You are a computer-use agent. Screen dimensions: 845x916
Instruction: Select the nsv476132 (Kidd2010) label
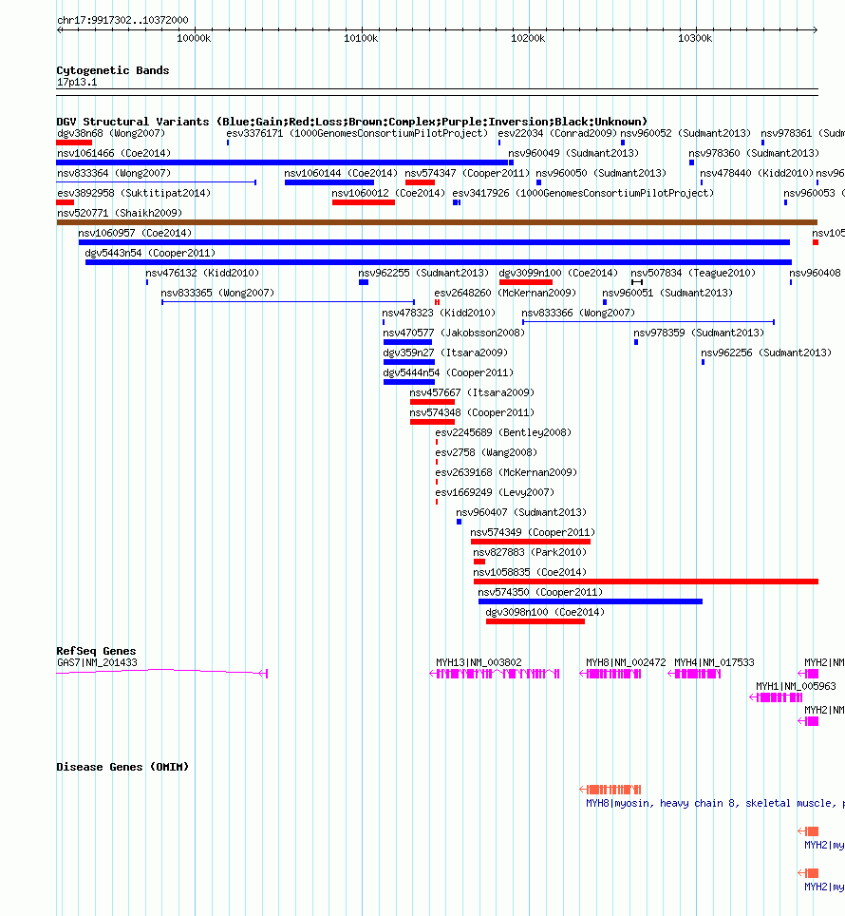pos(202,273)
